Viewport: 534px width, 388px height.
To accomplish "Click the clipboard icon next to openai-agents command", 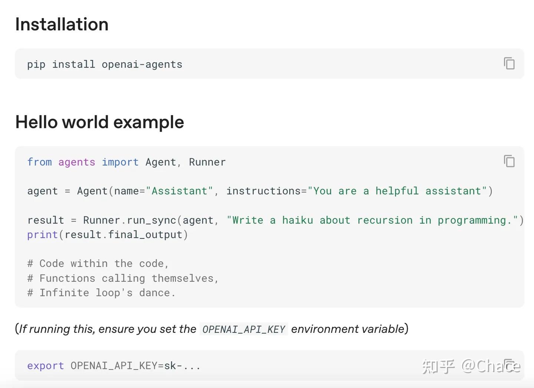I will coord(509,63).
